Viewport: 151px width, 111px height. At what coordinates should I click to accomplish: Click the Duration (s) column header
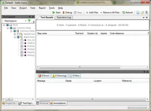tap(93, 33)
